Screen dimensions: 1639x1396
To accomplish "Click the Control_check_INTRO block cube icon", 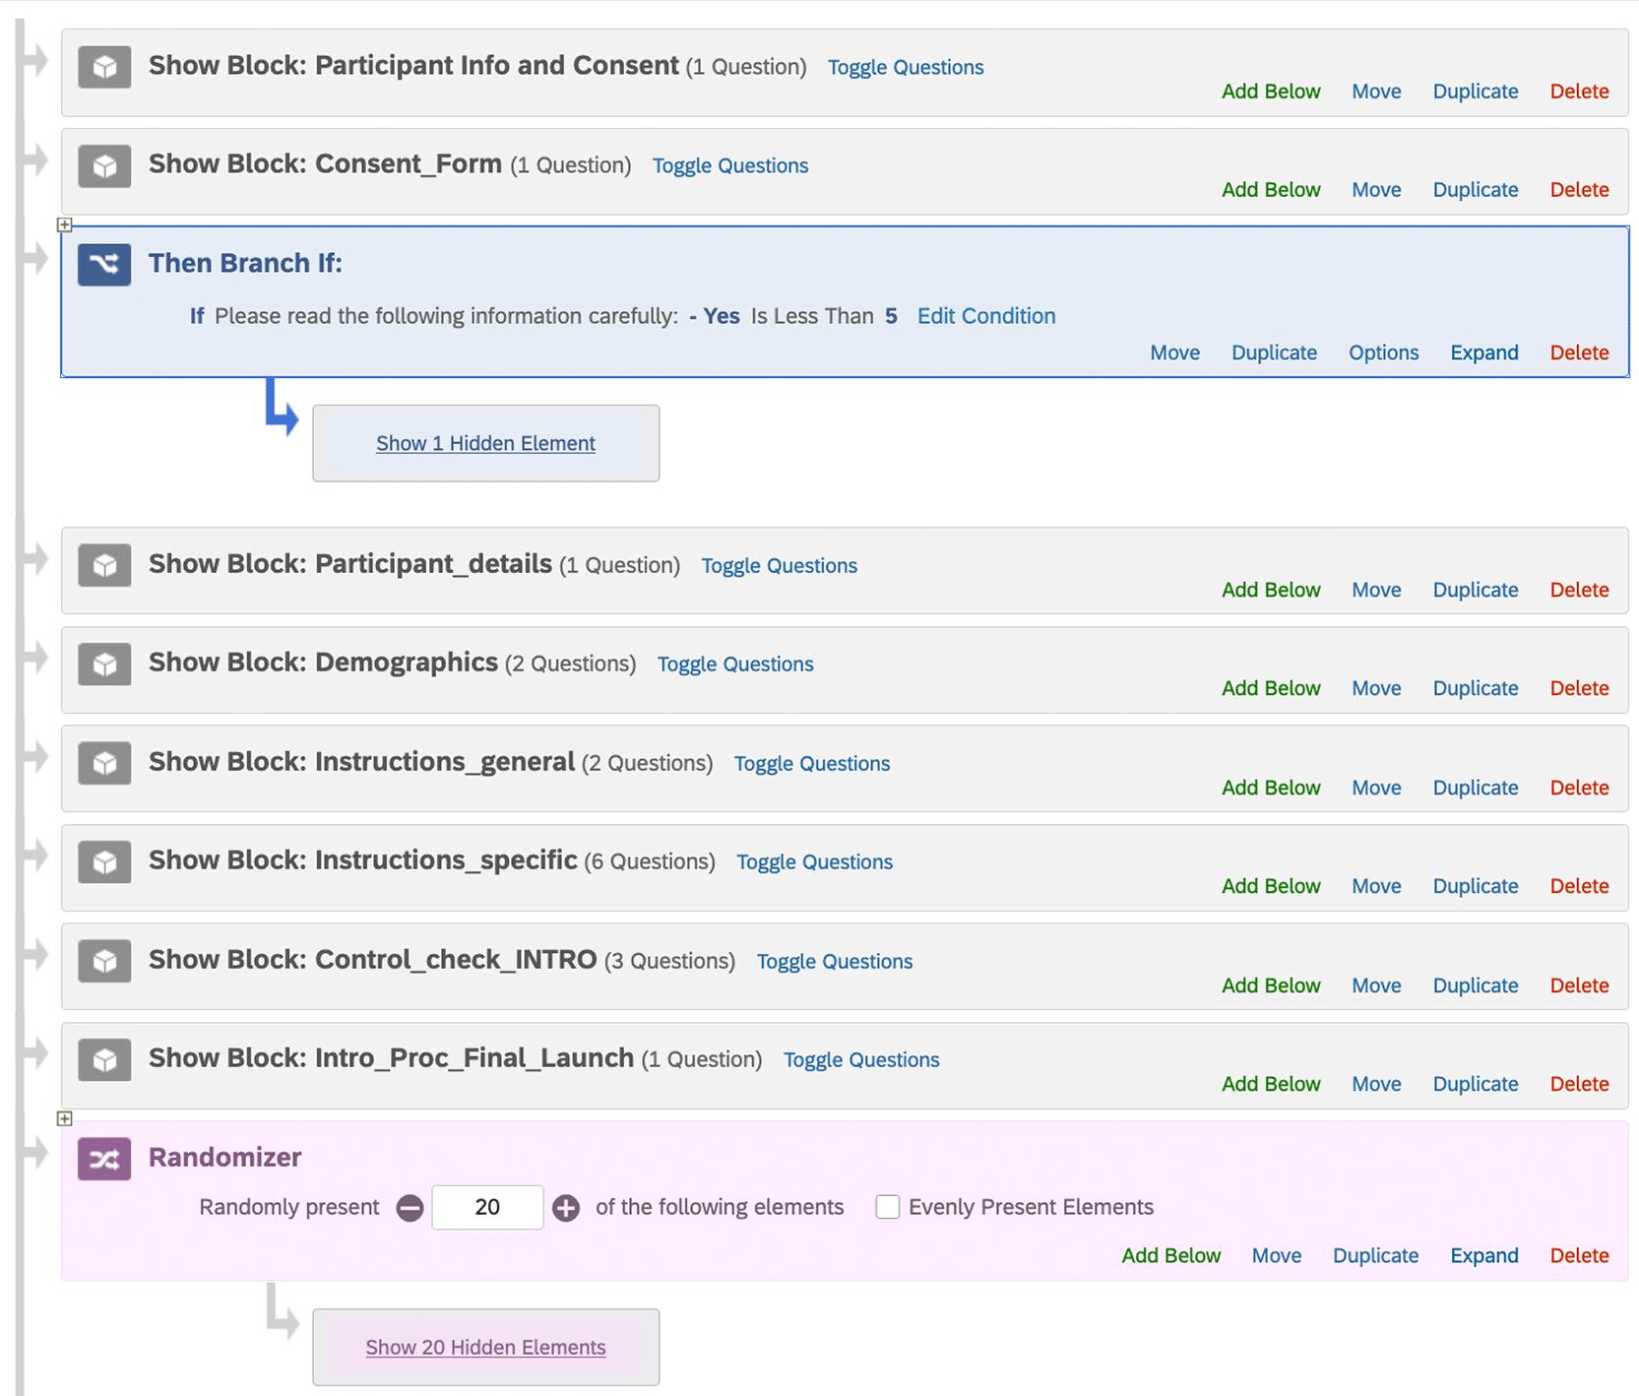I will tap(104, 961).
